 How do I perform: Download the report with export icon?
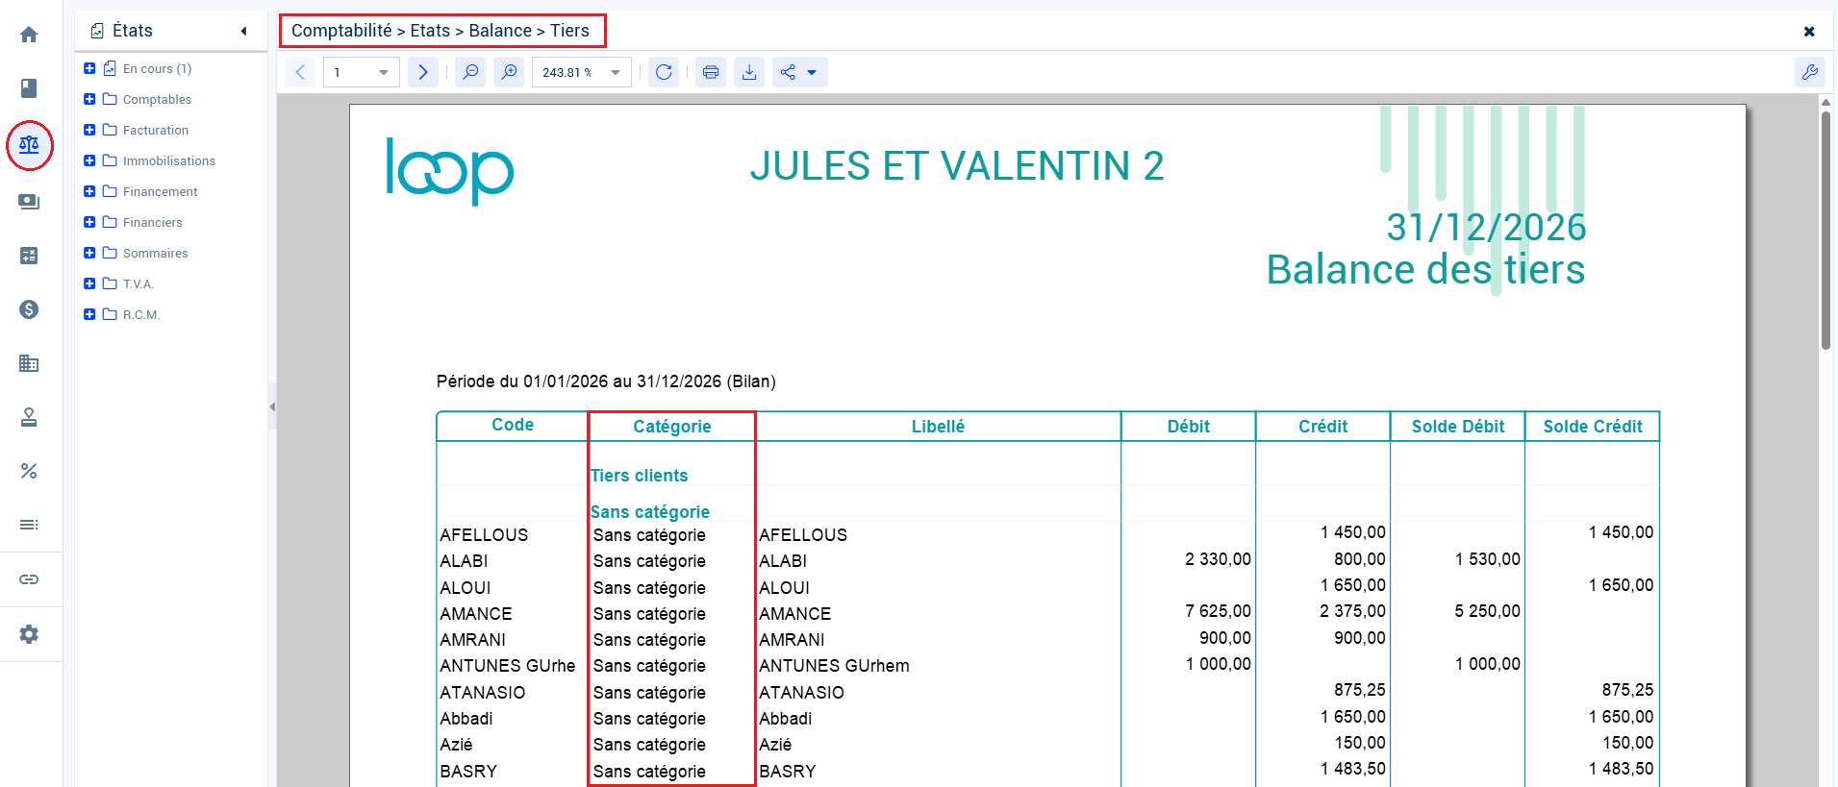749,72
